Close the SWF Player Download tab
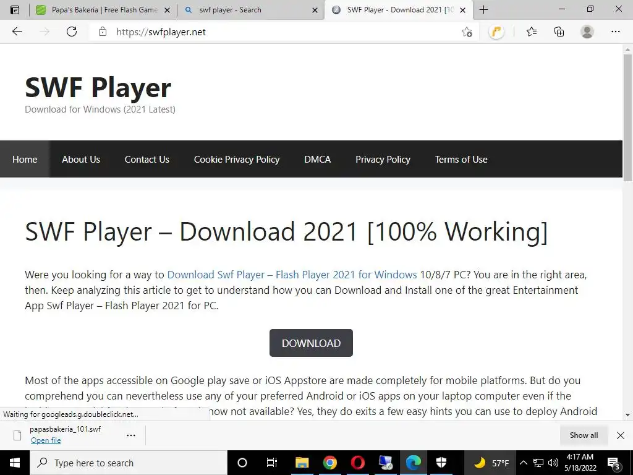 point(462,10)
